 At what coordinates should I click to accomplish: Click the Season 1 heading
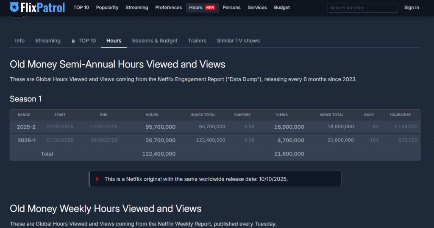tap(26, 99)
